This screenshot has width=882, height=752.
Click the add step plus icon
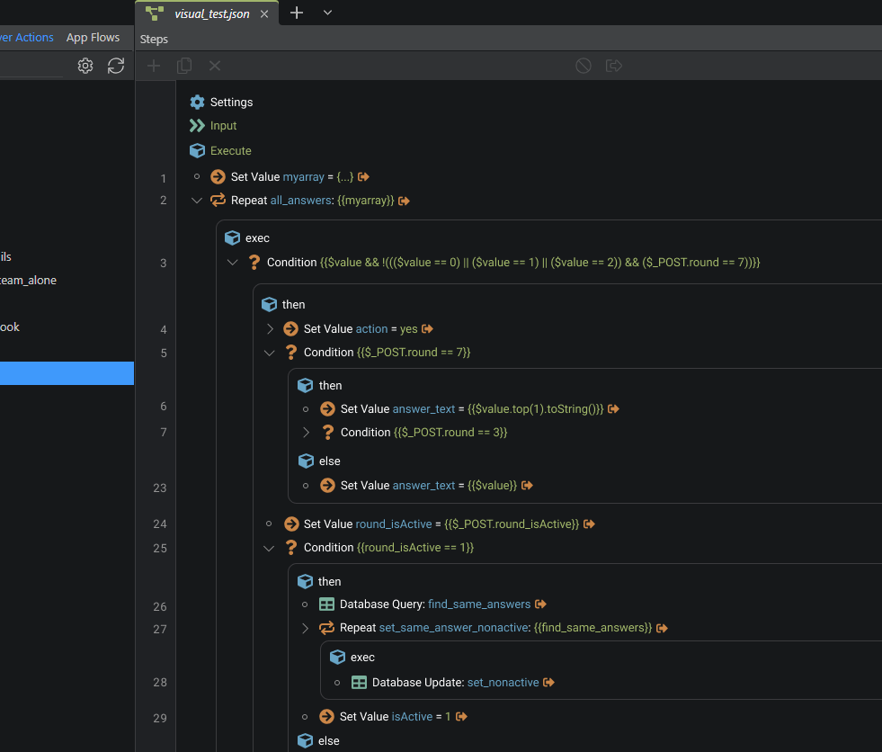tap(154, 66)
